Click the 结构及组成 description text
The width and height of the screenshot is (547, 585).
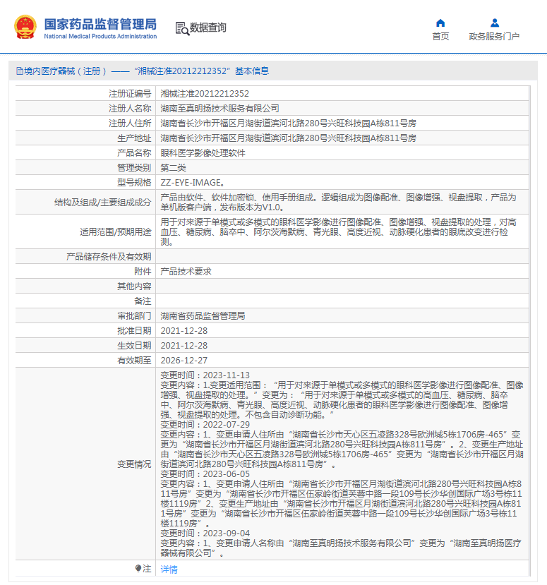[338, 203]
